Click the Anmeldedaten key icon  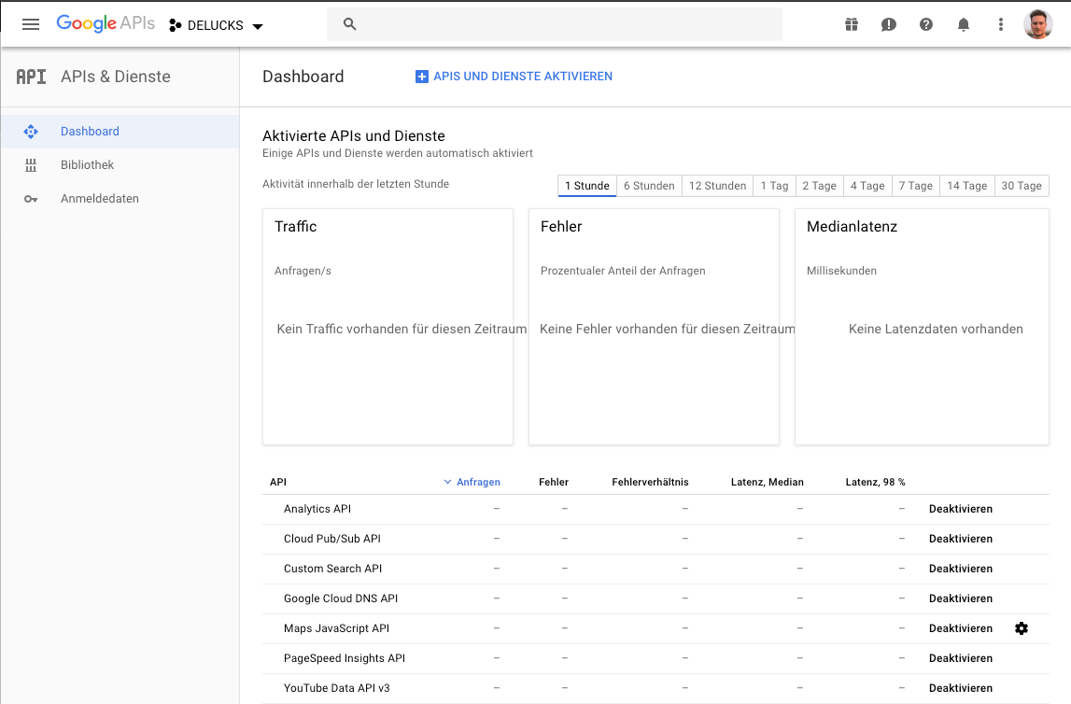(31, 199)
